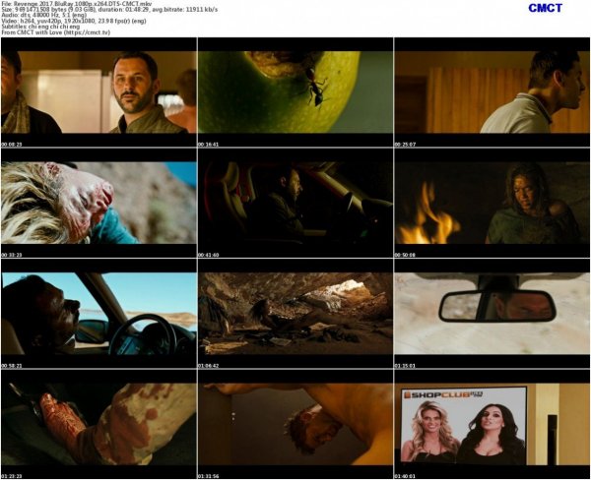
Task: Click the 00:58:21 timestamp label
Action: (x=12, y=366)
